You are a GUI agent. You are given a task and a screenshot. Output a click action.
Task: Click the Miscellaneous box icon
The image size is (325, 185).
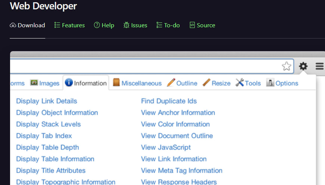[x=116, y=82]
